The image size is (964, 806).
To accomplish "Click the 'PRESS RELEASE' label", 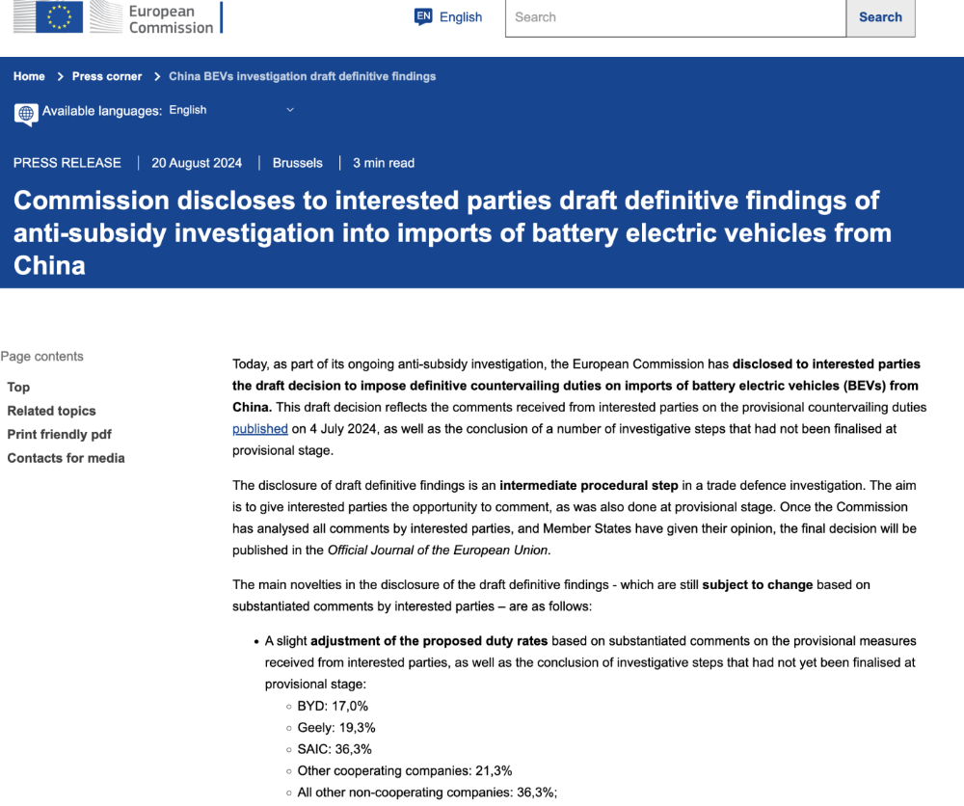I will tap(67, 163).
